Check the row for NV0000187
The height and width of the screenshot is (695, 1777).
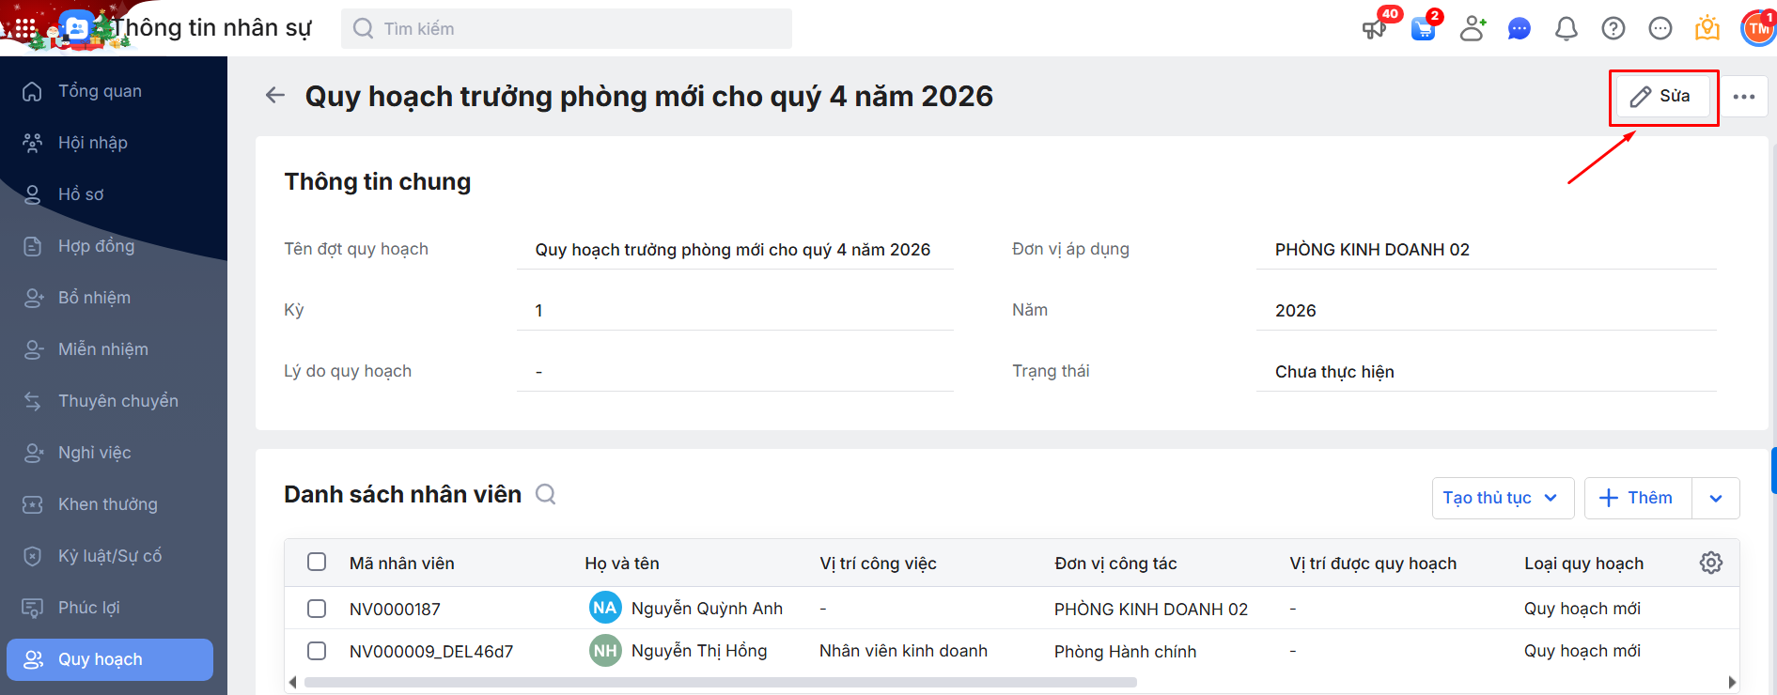click(317, 609)
